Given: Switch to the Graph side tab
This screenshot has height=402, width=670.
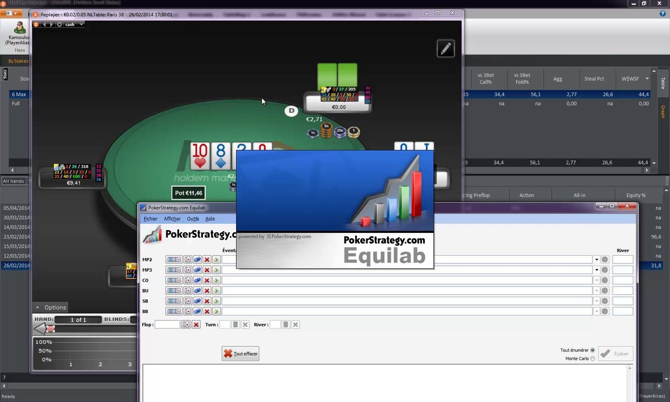Looking at the screenshot, I should tap(663, 111).
